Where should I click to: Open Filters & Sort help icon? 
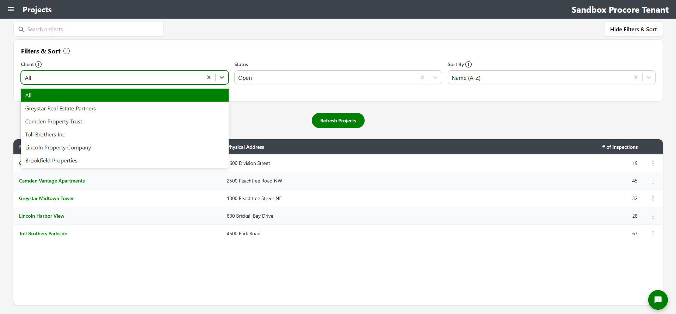[x=67, y=51]
